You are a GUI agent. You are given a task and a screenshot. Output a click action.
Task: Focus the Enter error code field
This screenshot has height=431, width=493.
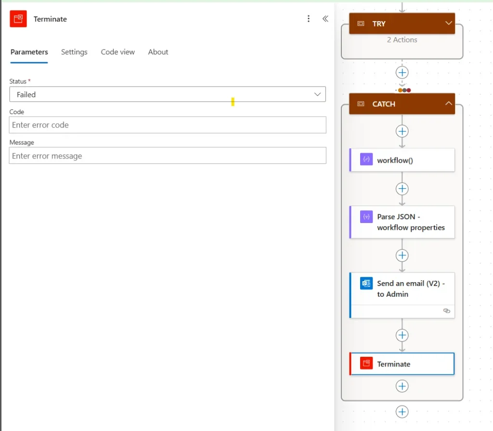pos(168,125)
